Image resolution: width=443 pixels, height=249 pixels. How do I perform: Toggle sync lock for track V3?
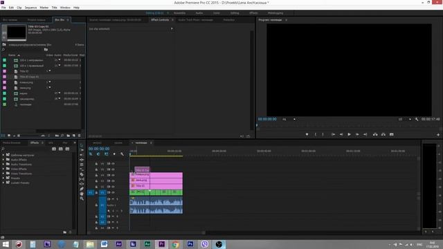[x=109, y=181]
